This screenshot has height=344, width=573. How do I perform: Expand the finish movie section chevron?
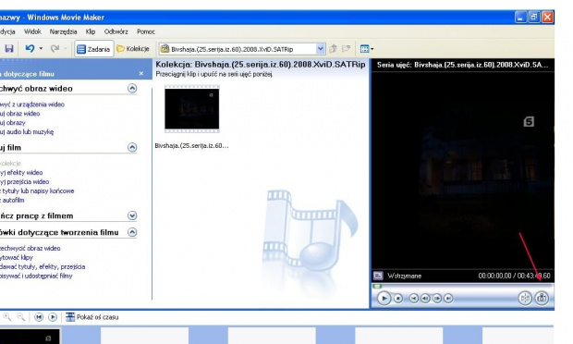pos(132,215)
